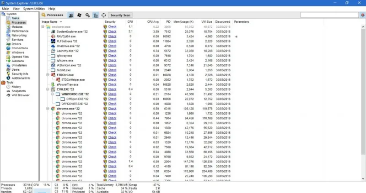Collapse the explorer.exe process tree
The image size is (366, 193).
pos(43,27)
